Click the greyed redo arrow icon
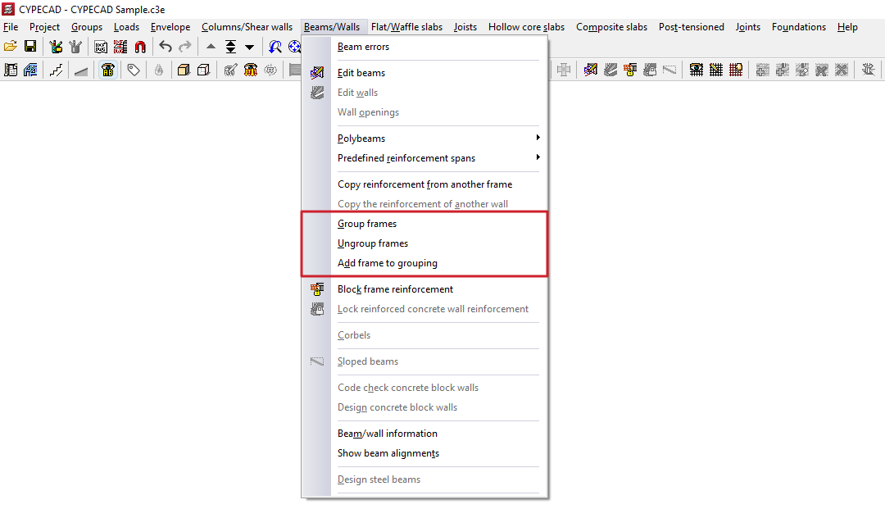The width and height of the screenshot is (885, 518). pos(184,47)
